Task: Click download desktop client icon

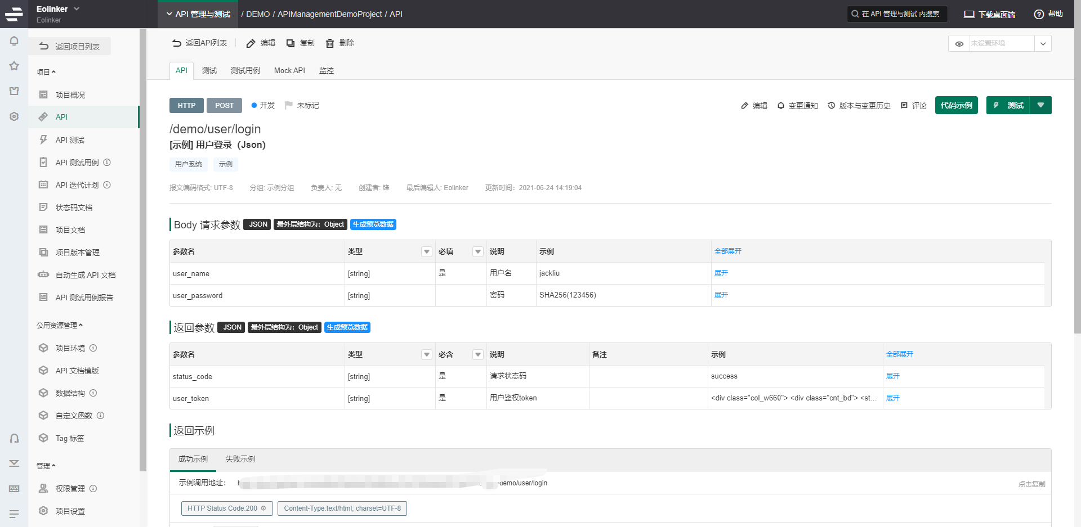Action: (969, 14)
